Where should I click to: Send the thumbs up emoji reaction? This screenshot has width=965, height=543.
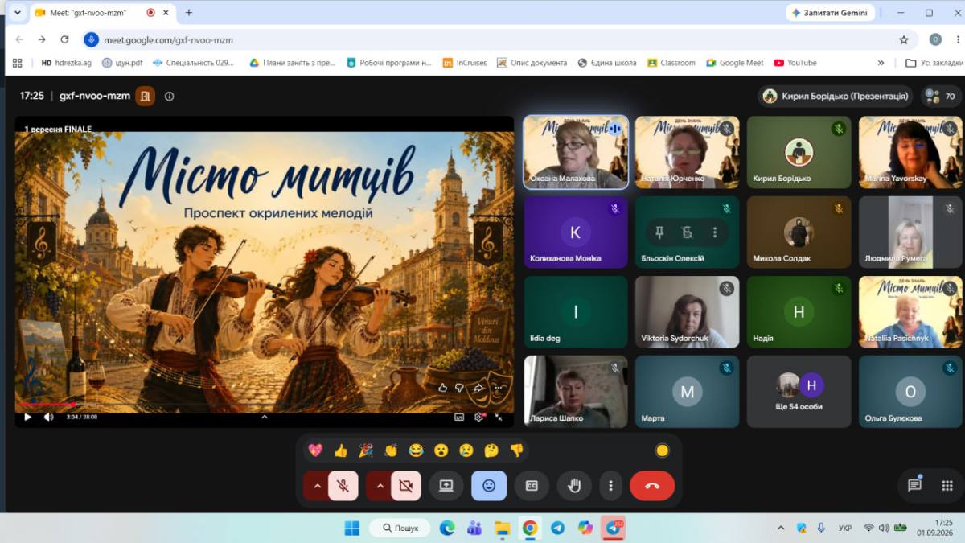click(341, 450)
